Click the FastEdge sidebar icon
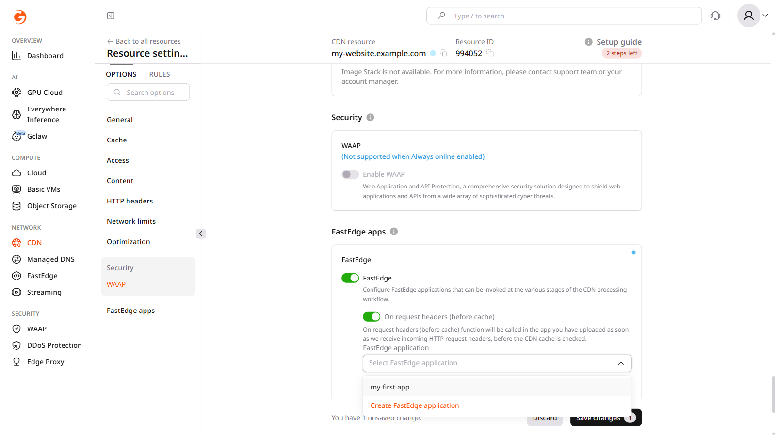 click(x=16, y=276)
